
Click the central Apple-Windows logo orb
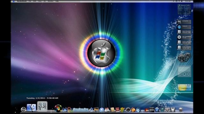pyautogui.click(x=101, y=53)
